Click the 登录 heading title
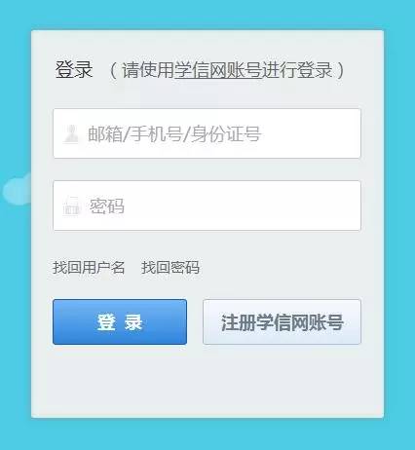Image resolution: width=415 pixels, height=450 pixels. pyautogui.click(x=74, y=69)
